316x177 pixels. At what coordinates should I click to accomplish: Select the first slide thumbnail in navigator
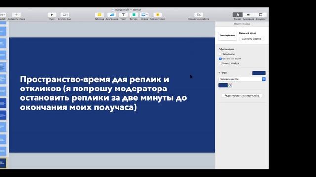tap(3, 23)
